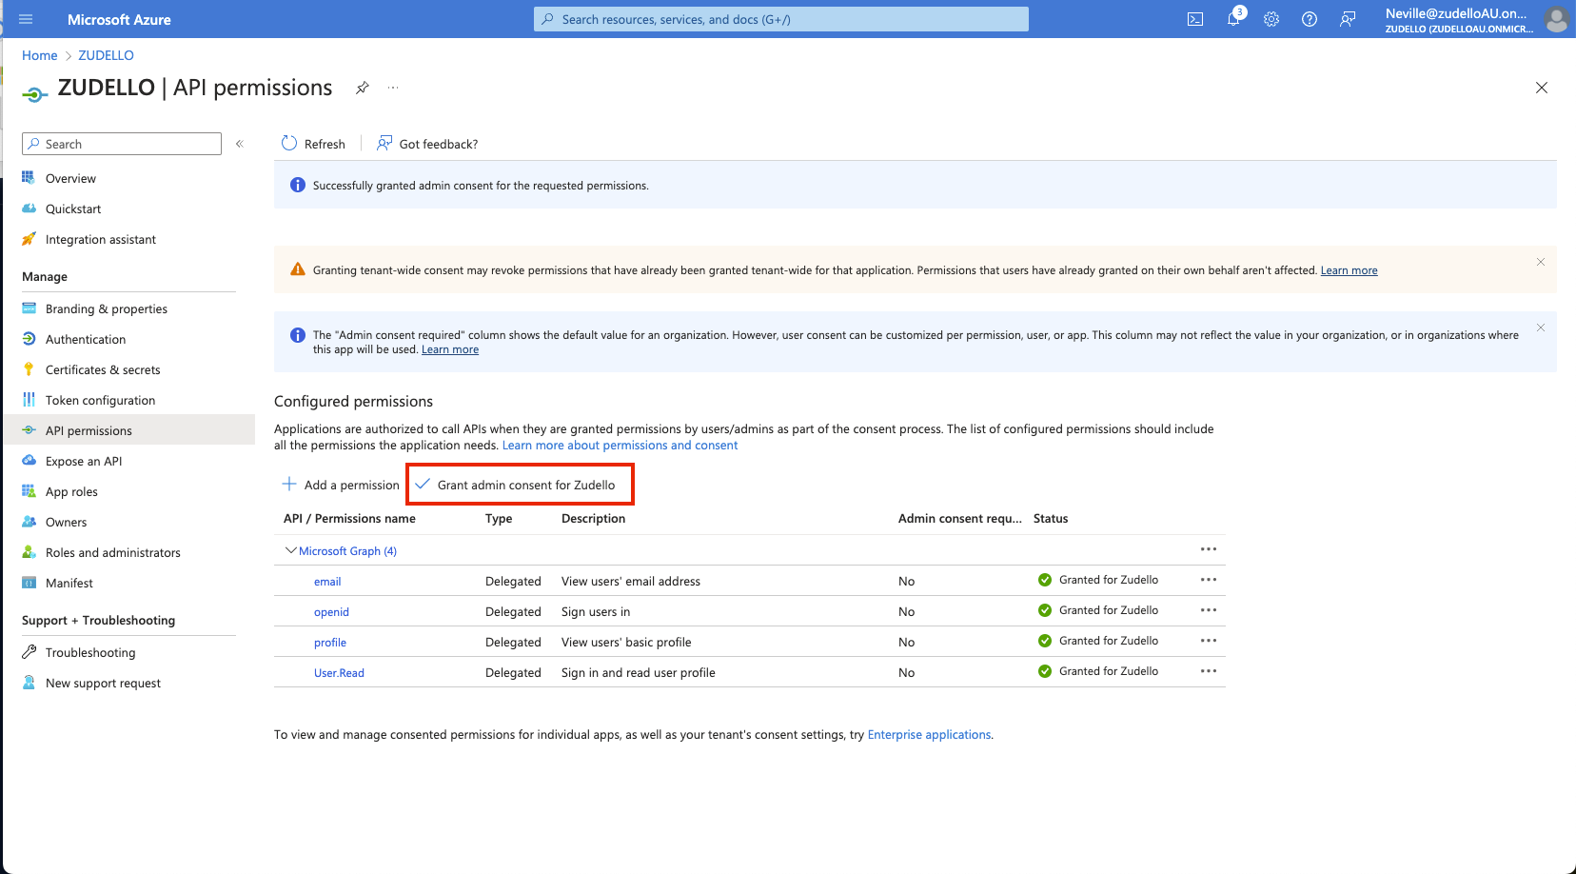
Task: Open Branding & properties
Action: click(107, 308)
